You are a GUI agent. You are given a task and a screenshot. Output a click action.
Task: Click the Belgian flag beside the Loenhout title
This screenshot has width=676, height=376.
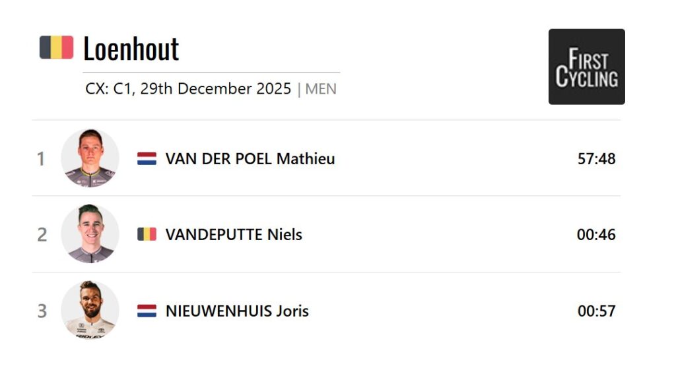56,47
